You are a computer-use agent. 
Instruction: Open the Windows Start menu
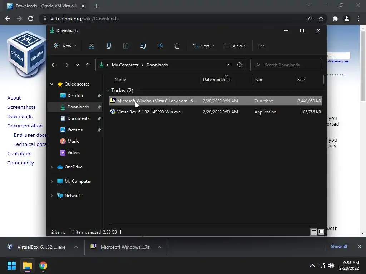pyautogui.click(x=11, y=265)
